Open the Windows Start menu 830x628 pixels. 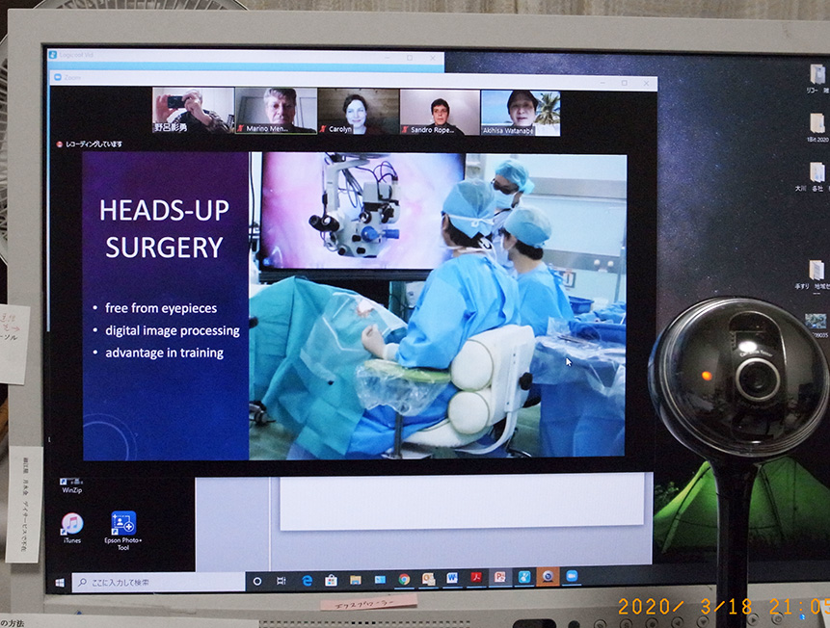[60, 582]
